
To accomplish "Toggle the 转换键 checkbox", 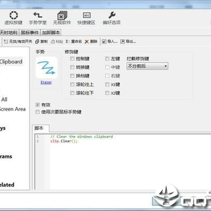I will coord(72,67).
